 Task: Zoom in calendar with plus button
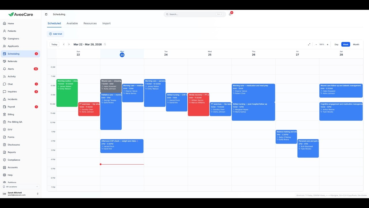click(x=327, y=44)
